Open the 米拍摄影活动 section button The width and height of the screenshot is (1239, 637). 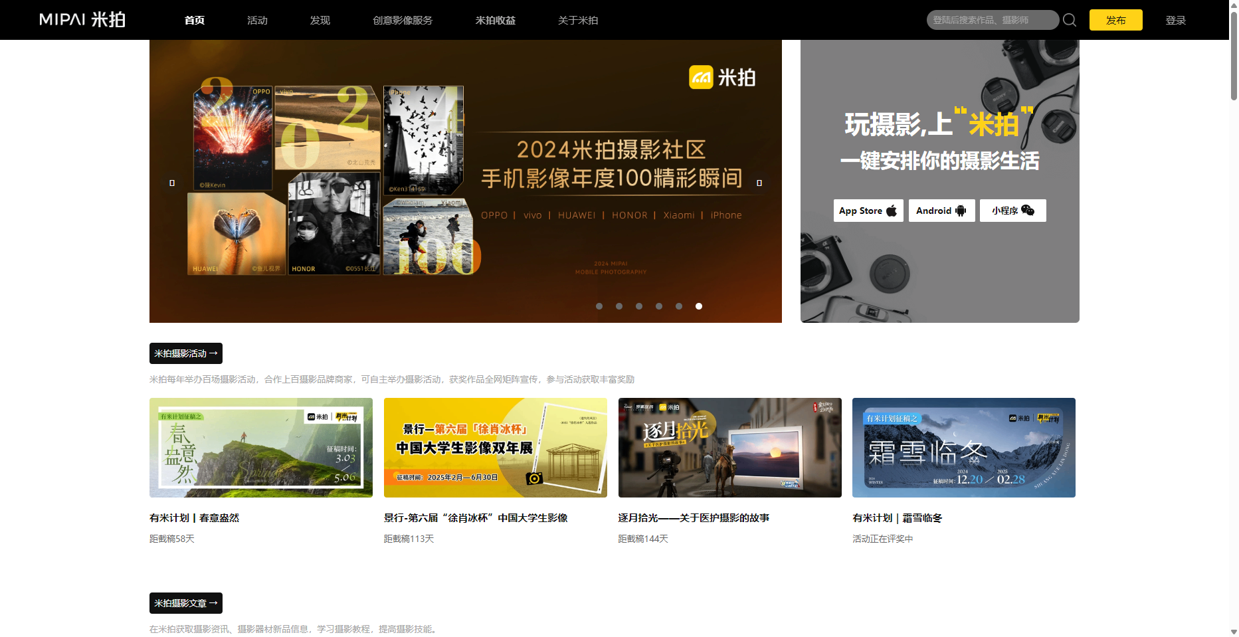point(186,353)
